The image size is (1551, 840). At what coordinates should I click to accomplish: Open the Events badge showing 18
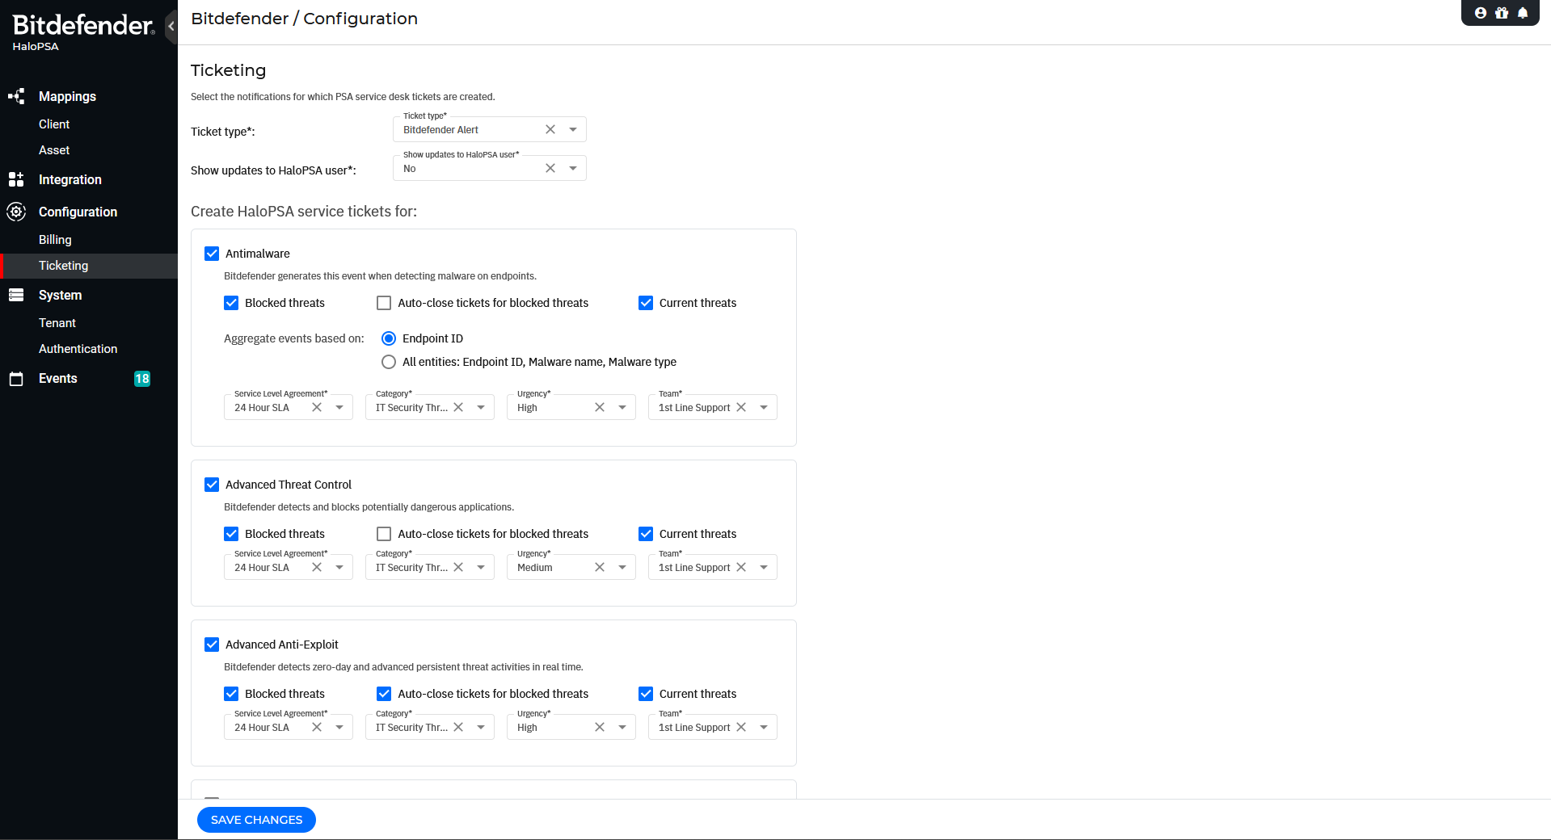point(142,379)
